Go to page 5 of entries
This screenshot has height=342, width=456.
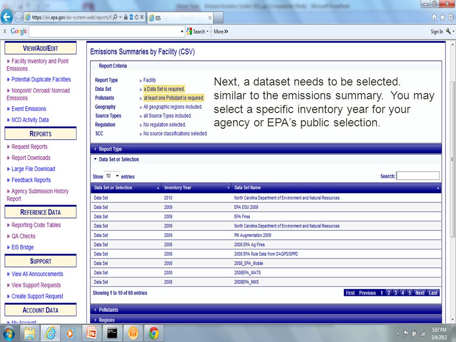tap(410, 293)
